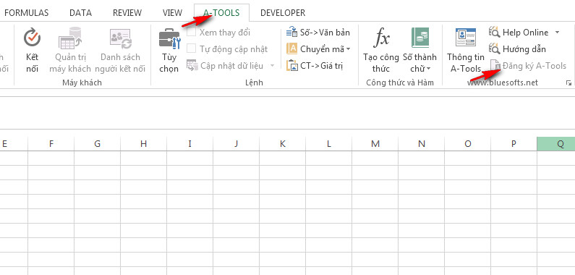Viewport: 575px width, 275px height.
Task: Open the www.bluesofts.net group dialog launcher
Action: [x=568, y=83]
